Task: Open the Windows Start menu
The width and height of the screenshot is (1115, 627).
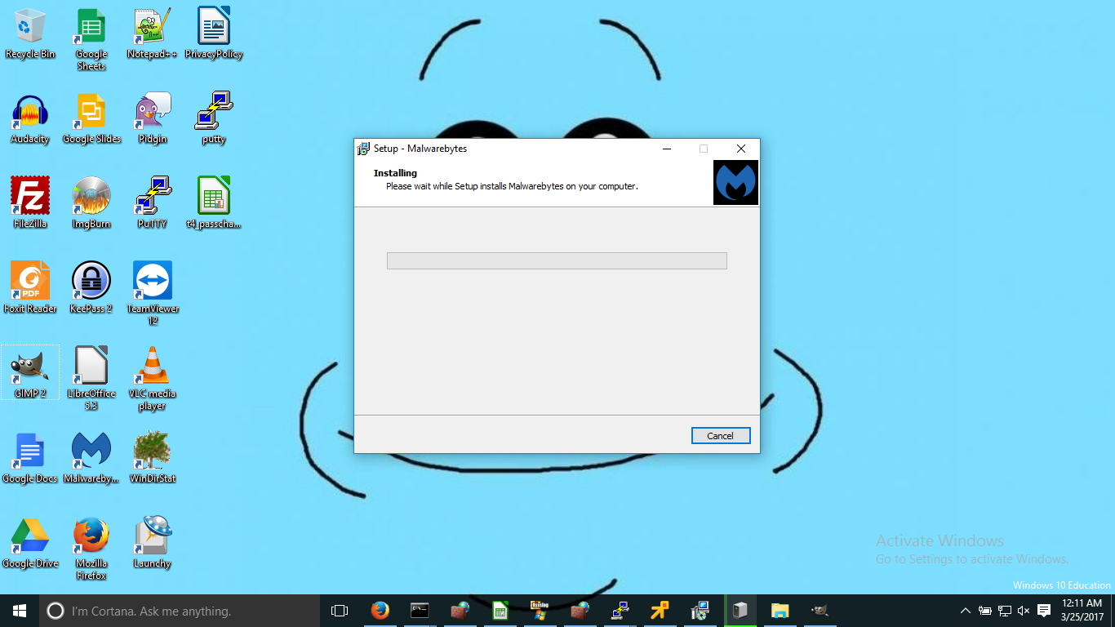Action: click(20, 611)
